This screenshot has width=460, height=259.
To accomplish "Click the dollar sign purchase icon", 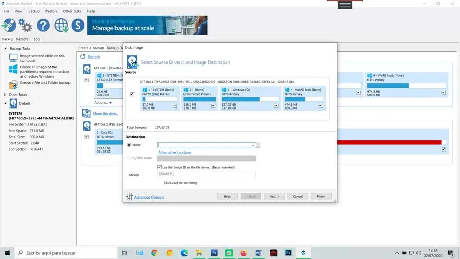I will 78,25.
